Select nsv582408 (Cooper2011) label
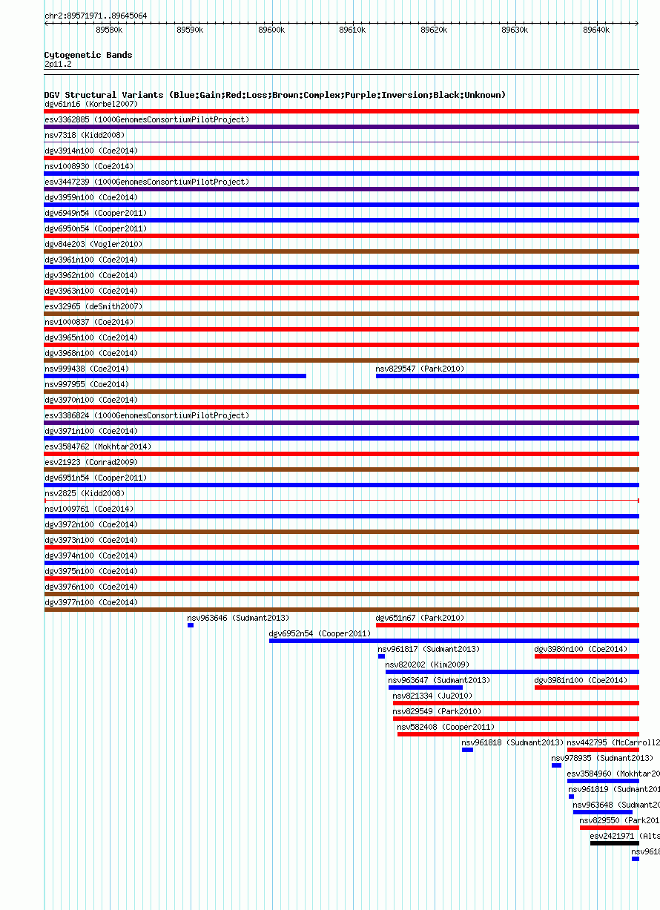660x910 pixels. coord(446,728)
